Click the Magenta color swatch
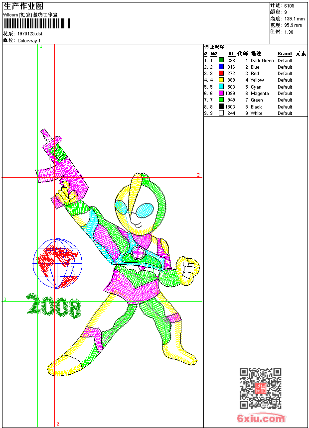 pos(221,93)
